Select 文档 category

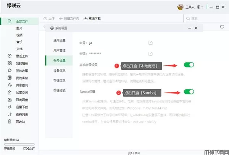[19, 49]
